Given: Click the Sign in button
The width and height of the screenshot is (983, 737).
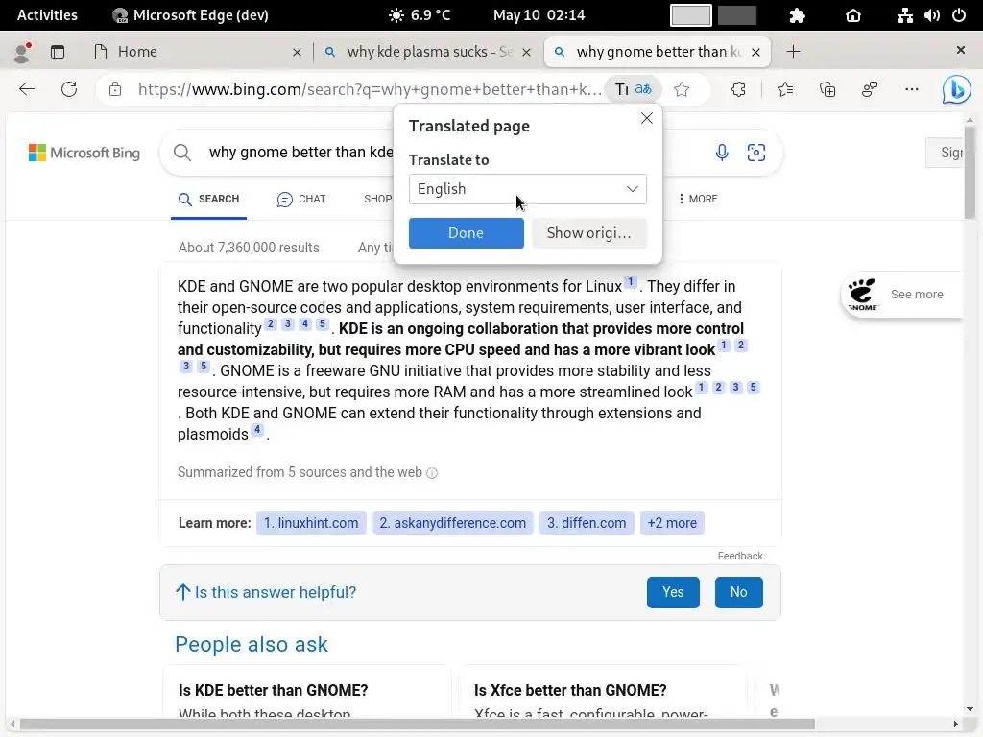Looking at the screenshot, I should point(946,153).
